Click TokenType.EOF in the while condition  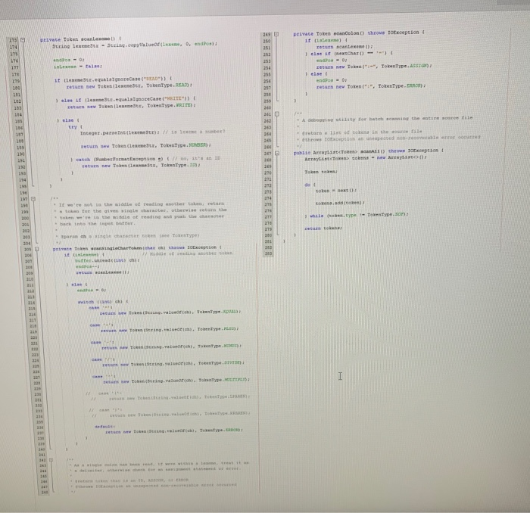pyautogui.click(x=386, y=214)
